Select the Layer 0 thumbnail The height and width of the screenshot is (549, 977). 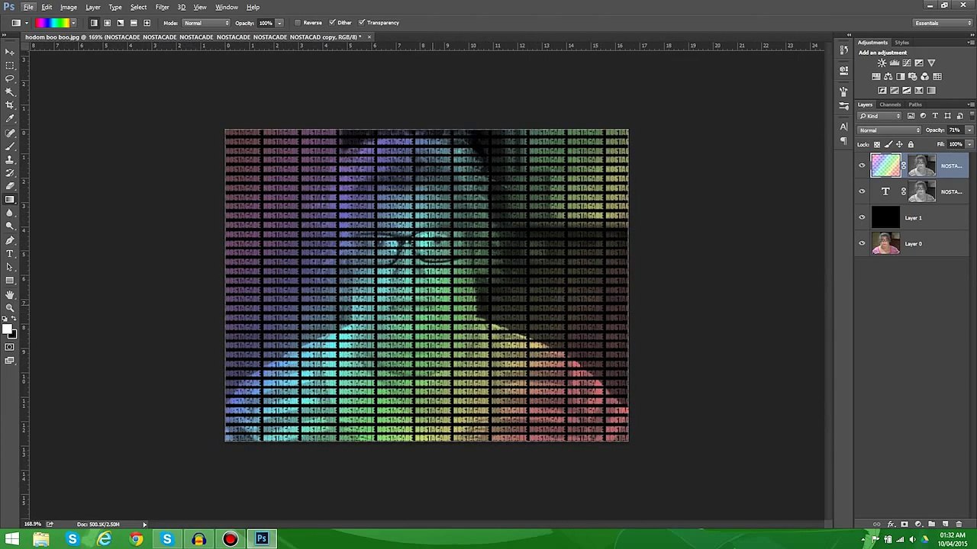click(x=885, y=244)
